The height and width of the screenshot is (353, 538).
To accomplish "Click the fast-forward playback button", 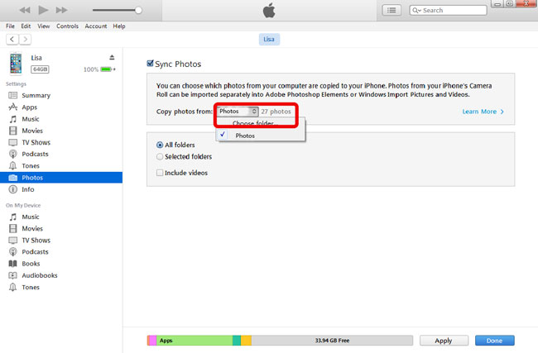I will pos(61,10).
